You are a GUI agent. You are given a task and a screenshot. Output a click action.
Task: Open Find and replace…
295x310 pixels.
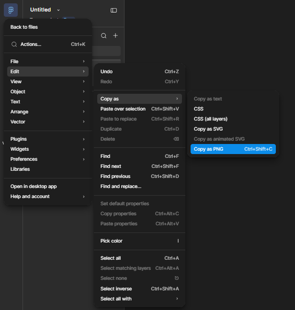[x=139, y=187]
